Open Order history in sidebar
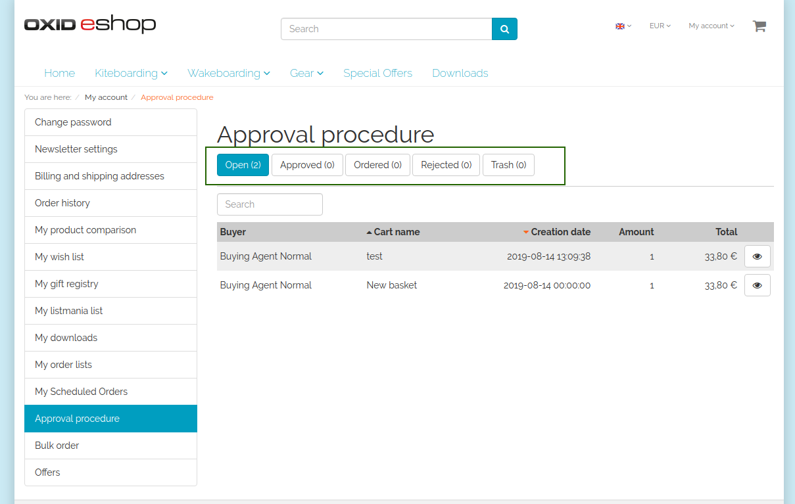 62,203
